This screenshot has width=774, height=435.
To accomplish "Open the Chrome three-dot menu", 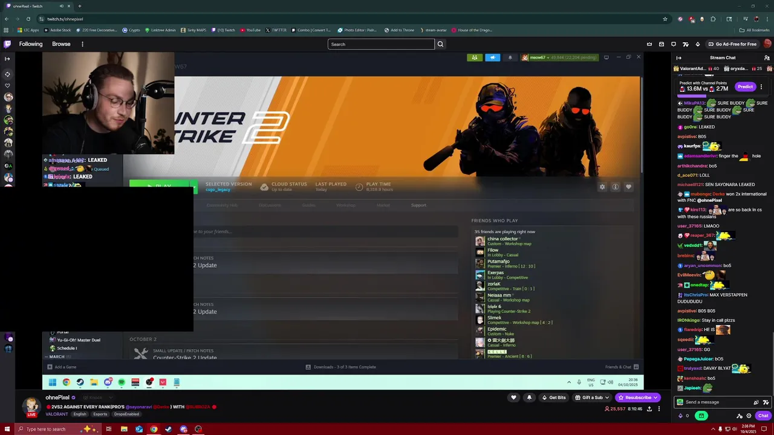I will pos(767,19).
